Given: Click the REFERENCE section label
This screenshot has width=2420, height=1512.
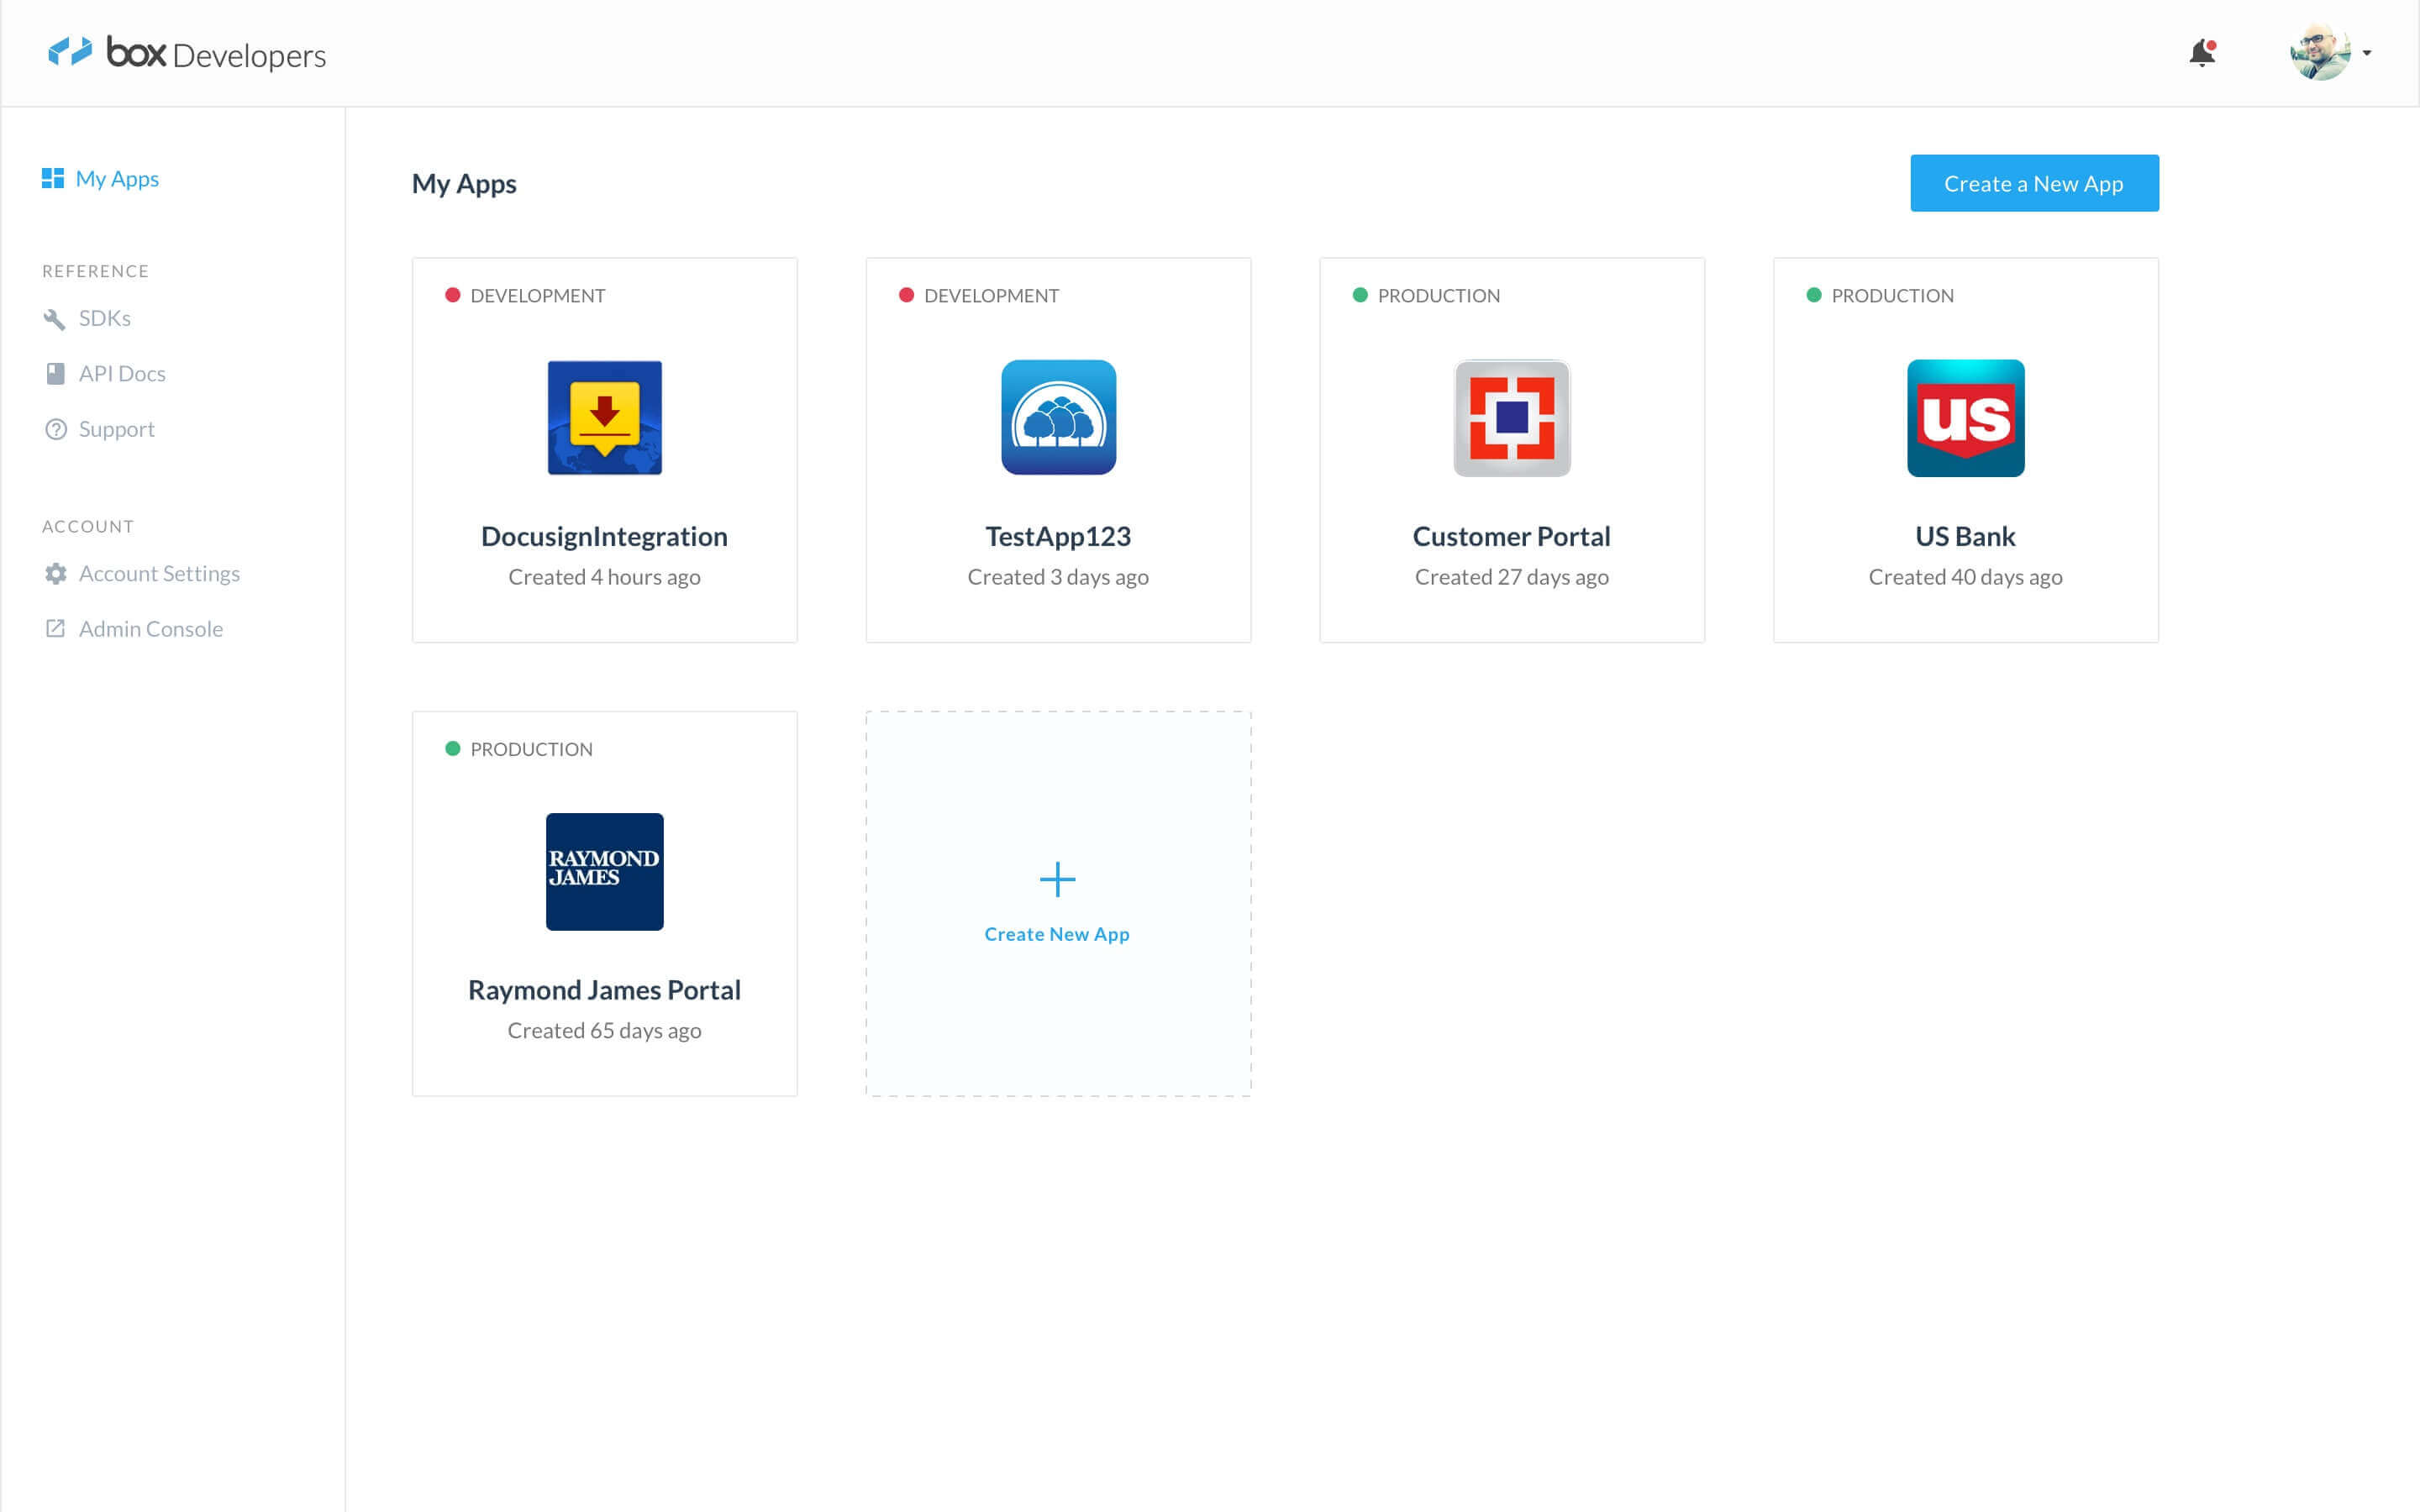Looking at the screenshot, I should [96, 271].
